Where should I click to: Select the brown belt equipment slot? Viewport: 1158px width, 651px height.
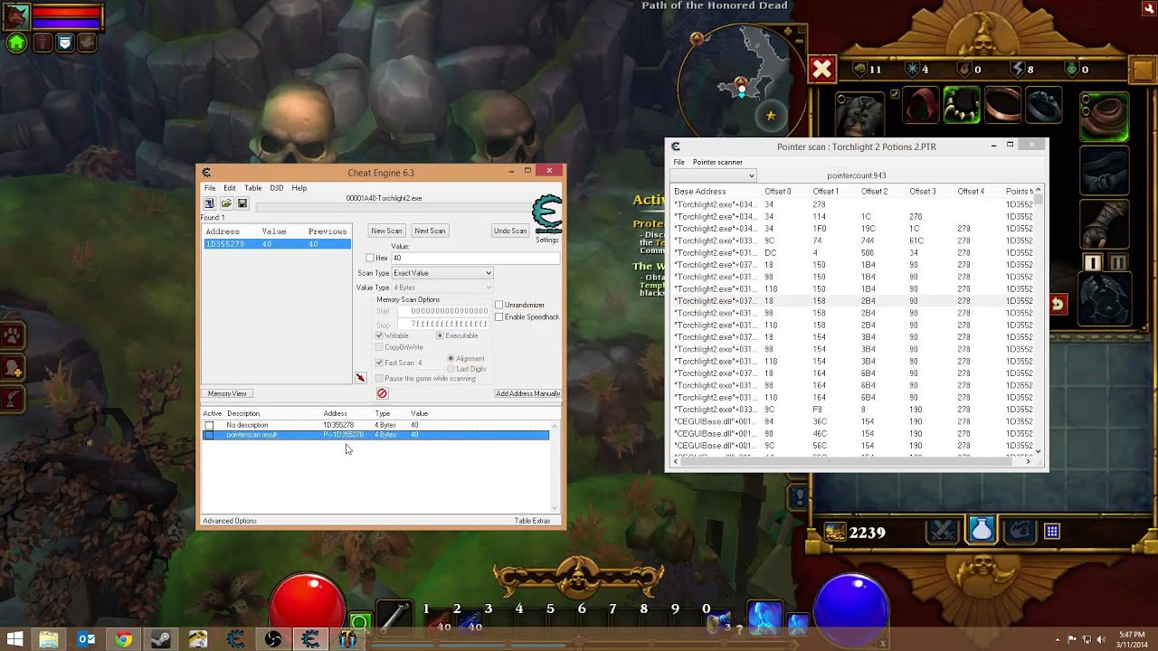(1105, 117)
